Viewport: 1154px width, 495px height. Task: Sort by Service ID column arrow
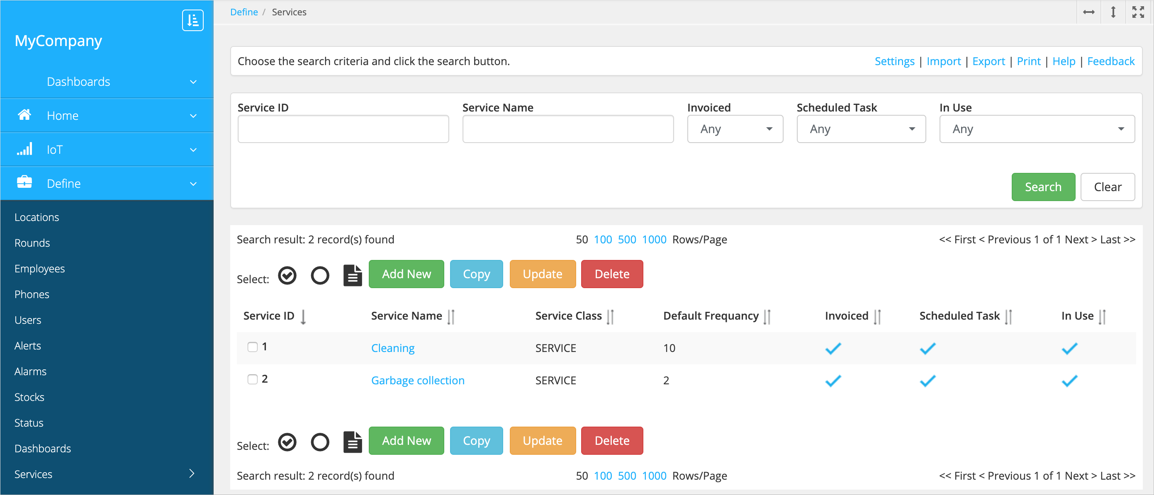[303, 316]
